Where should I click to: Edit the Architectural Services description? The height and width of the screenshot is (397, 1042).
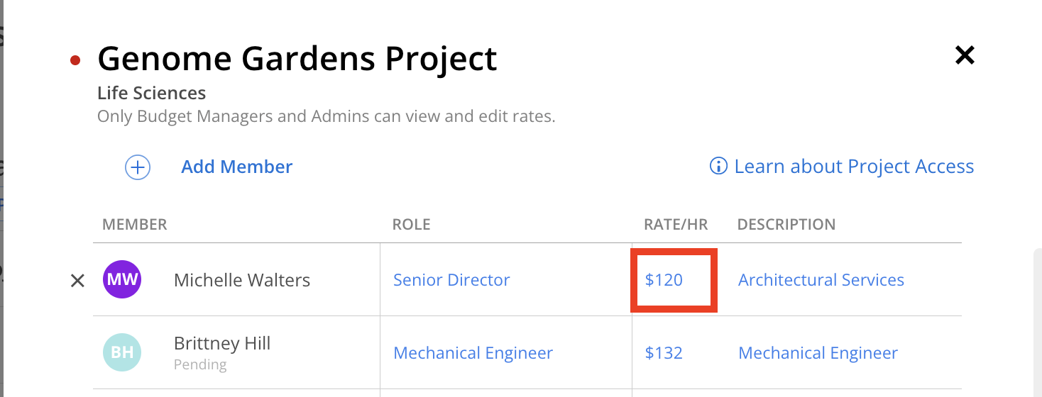coord(821,280)
